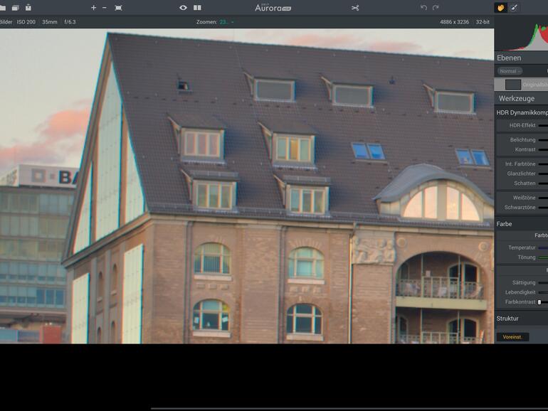The width and height of the screenshot is (548, 411).
Task: Click the green Tönung slider track
Action: [x=543, y=257]
